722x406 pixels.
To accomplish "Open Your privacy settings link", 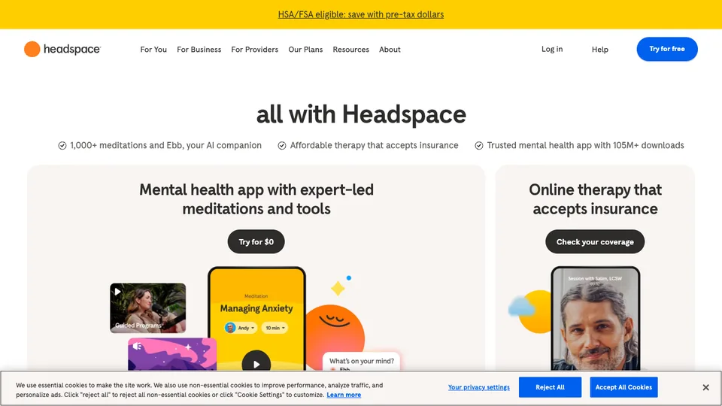I will [479, 387].
